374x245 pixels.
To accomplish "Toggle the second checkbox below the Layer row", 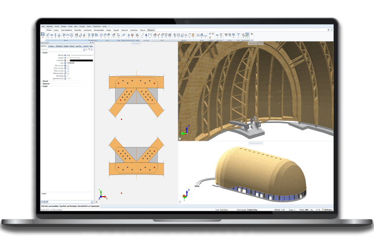I will click(69, 68).
